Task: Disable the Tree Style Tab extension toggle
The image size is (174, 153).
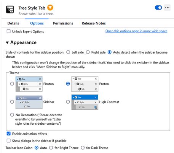Action: point(158,8)
